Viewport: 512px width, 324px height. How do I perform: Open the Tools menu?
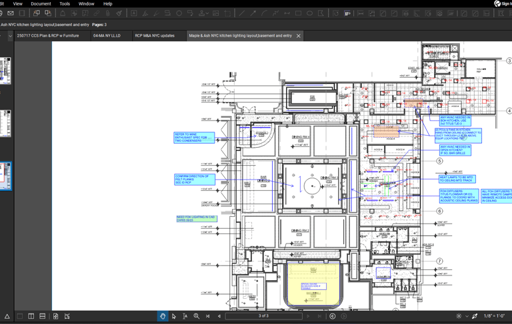point(65,3)
